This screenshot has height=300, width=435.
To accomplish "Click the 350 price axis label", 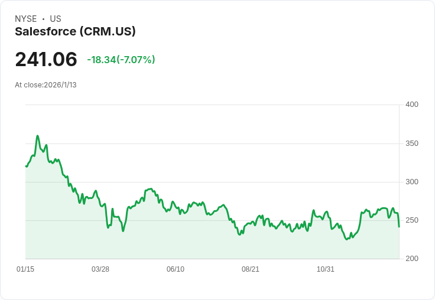I will (x=412, y=144).
